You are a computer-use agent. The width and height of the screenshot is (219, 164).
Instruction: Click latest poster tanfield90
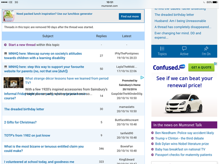pos(127,133)
